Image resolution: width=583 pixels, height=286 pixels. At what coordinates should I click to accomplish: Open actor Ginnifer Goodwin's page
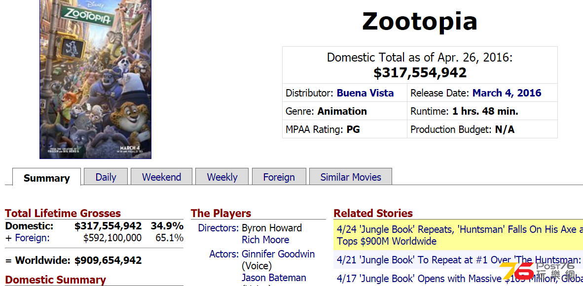coord(278,254)
